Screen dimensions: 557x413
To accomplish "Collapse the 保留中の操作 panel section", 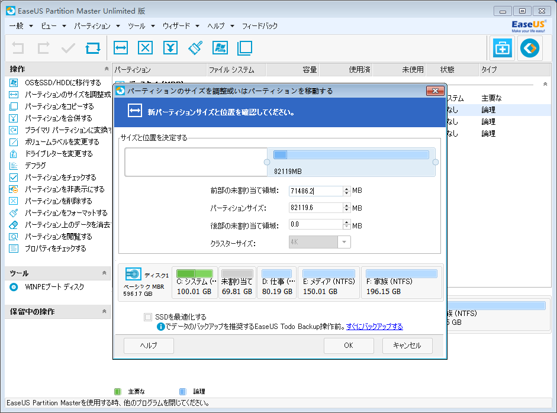I will click(x=104, y=311).
